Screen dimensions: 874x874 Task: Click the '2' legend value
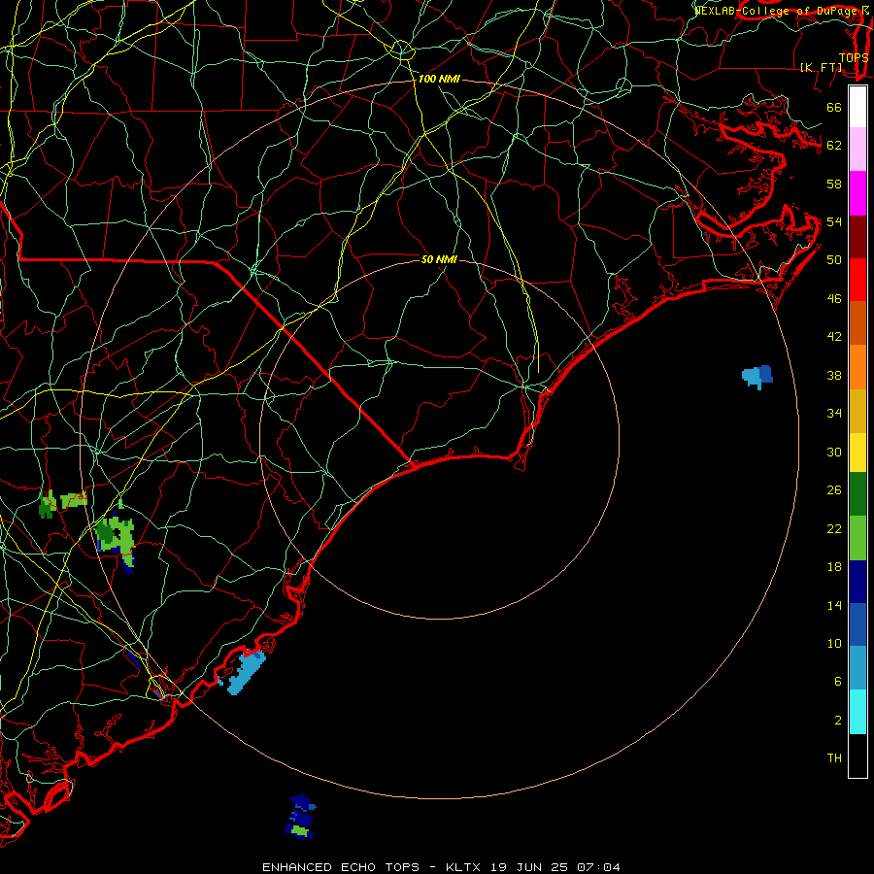[x=838, y=721]
